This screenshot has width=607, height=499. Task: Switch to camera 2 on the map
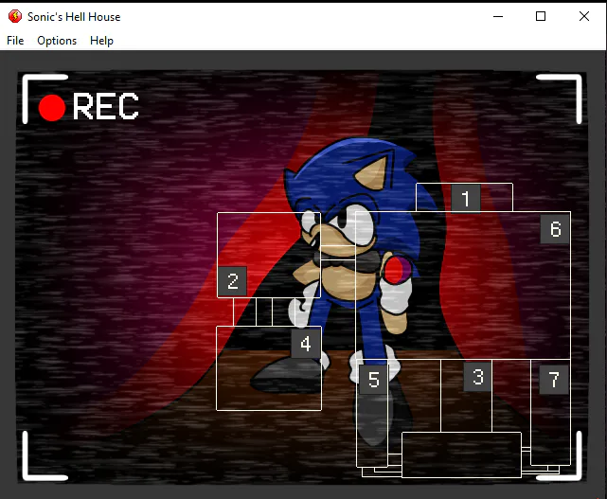[x=232, y=280]
